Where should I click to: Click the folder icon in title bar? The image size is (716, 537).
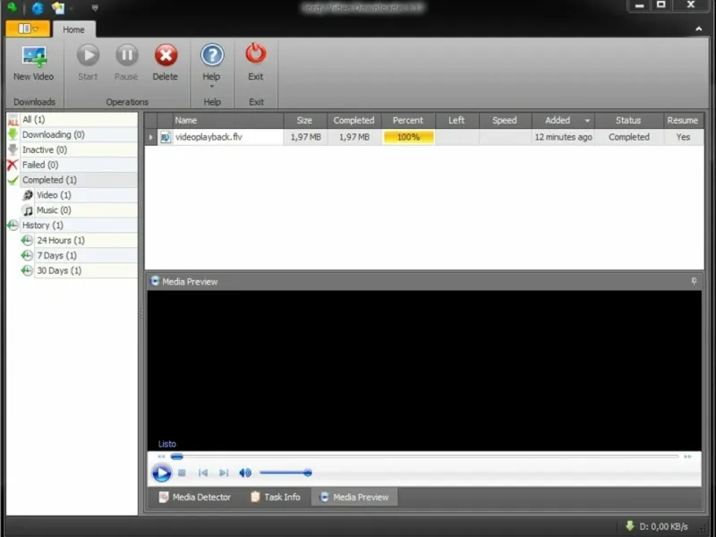pos(58,8)
